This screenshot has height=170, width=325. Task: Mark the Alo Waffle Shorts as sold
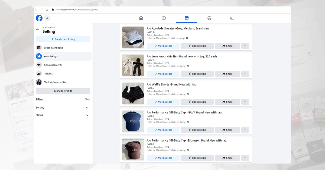pyautogui.click(x=163, y=102)
